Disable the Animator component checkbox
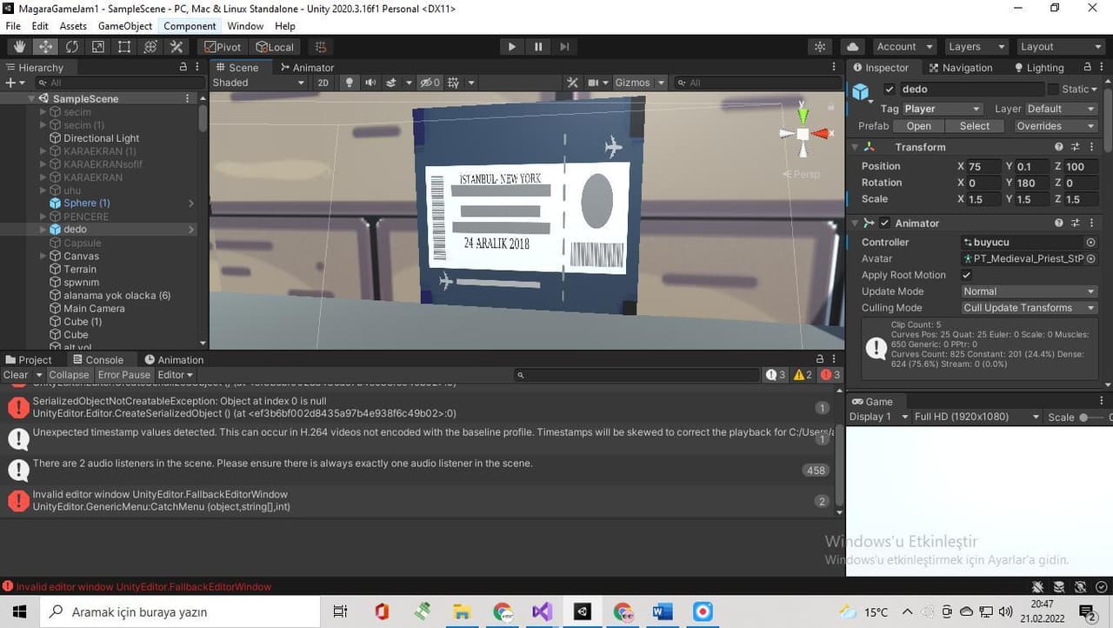The image size is (1113, 628). click(x=884, y=224)
